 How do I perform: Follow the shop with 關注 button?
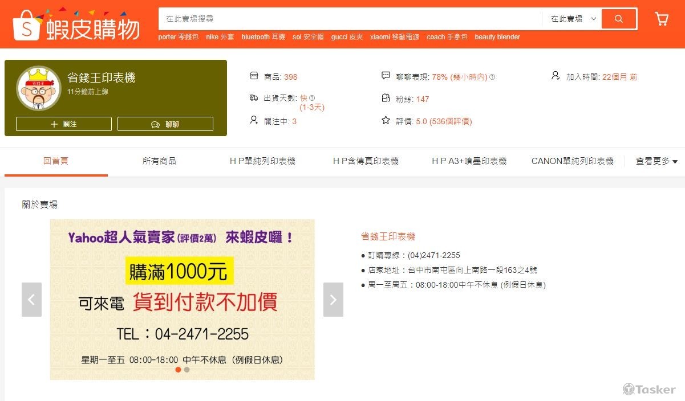(64, 124)
